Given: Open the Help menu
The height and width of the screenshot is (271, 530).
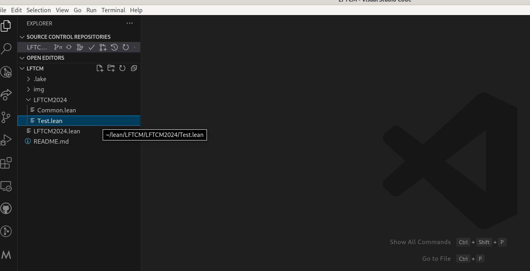Looking at the screenshot, I should pos(136,10).
